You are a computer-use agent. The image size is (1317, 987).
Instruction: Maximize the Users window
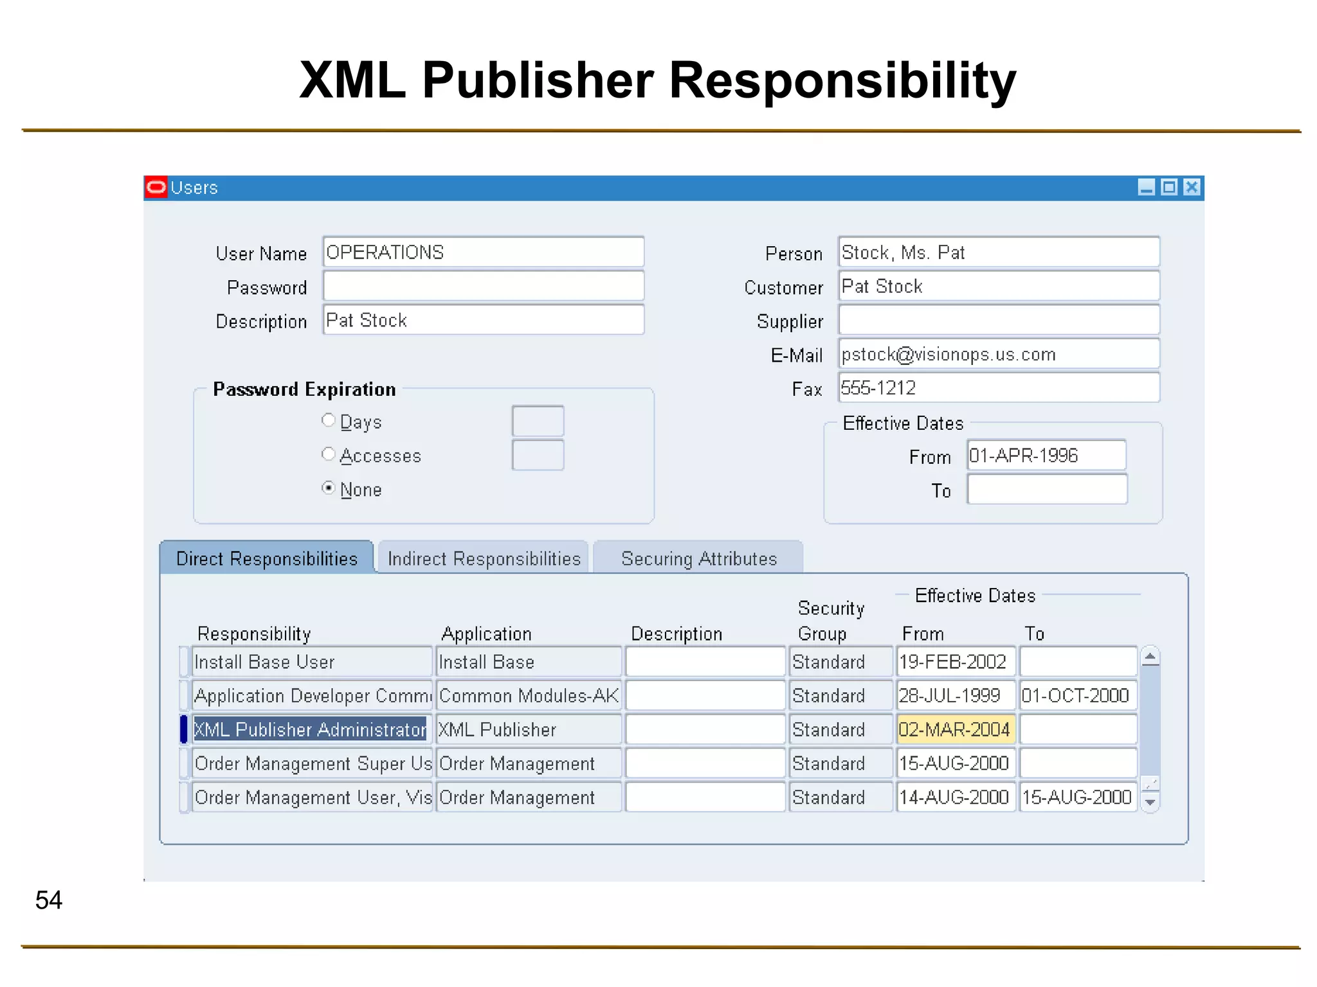point(1169,187)
